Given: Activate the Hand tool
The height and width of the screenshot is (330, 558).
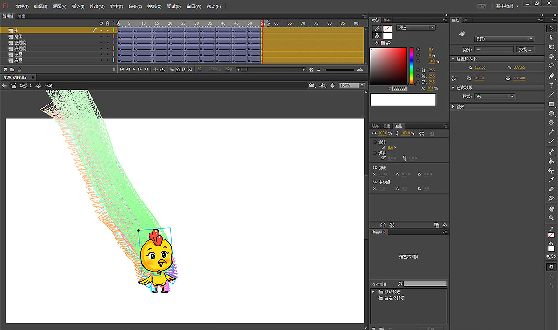Looking at the screenshot, I should point(551,208).
